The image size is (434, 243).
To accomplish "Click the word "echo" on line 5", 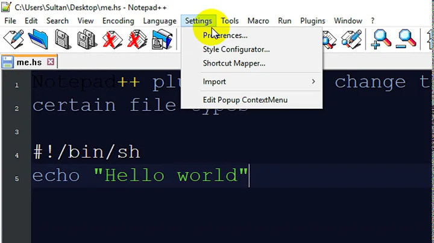I will (x=56, y=176).
